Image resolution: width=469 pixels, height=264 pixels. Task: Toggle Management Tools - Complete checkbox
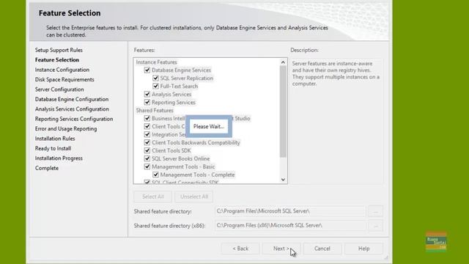155,175
